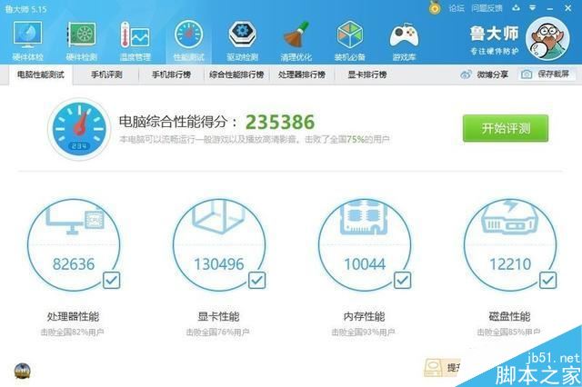Click the badge icon at bottom left corner

(x=22, y=371)
